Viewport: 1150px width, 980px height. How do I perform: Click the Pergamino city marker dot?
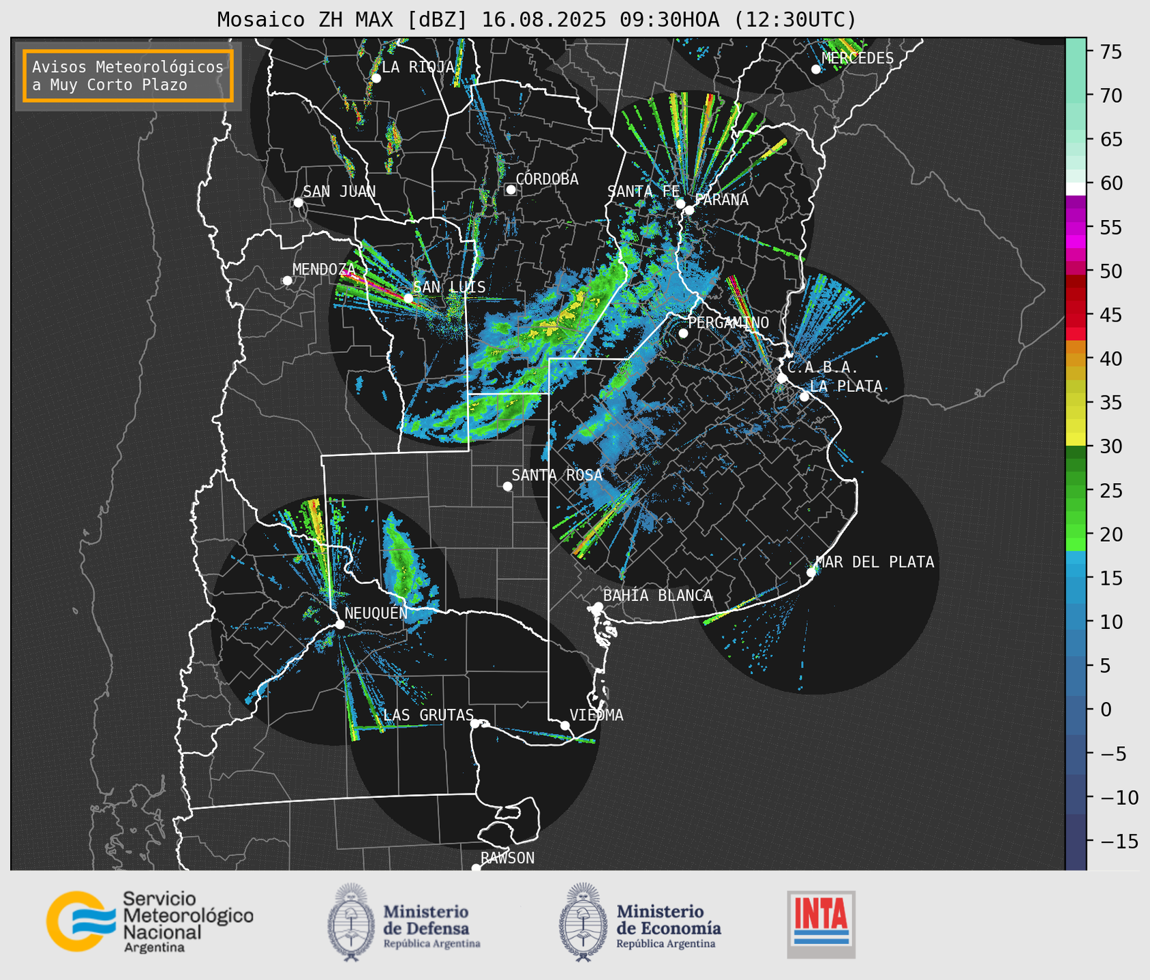683,333
